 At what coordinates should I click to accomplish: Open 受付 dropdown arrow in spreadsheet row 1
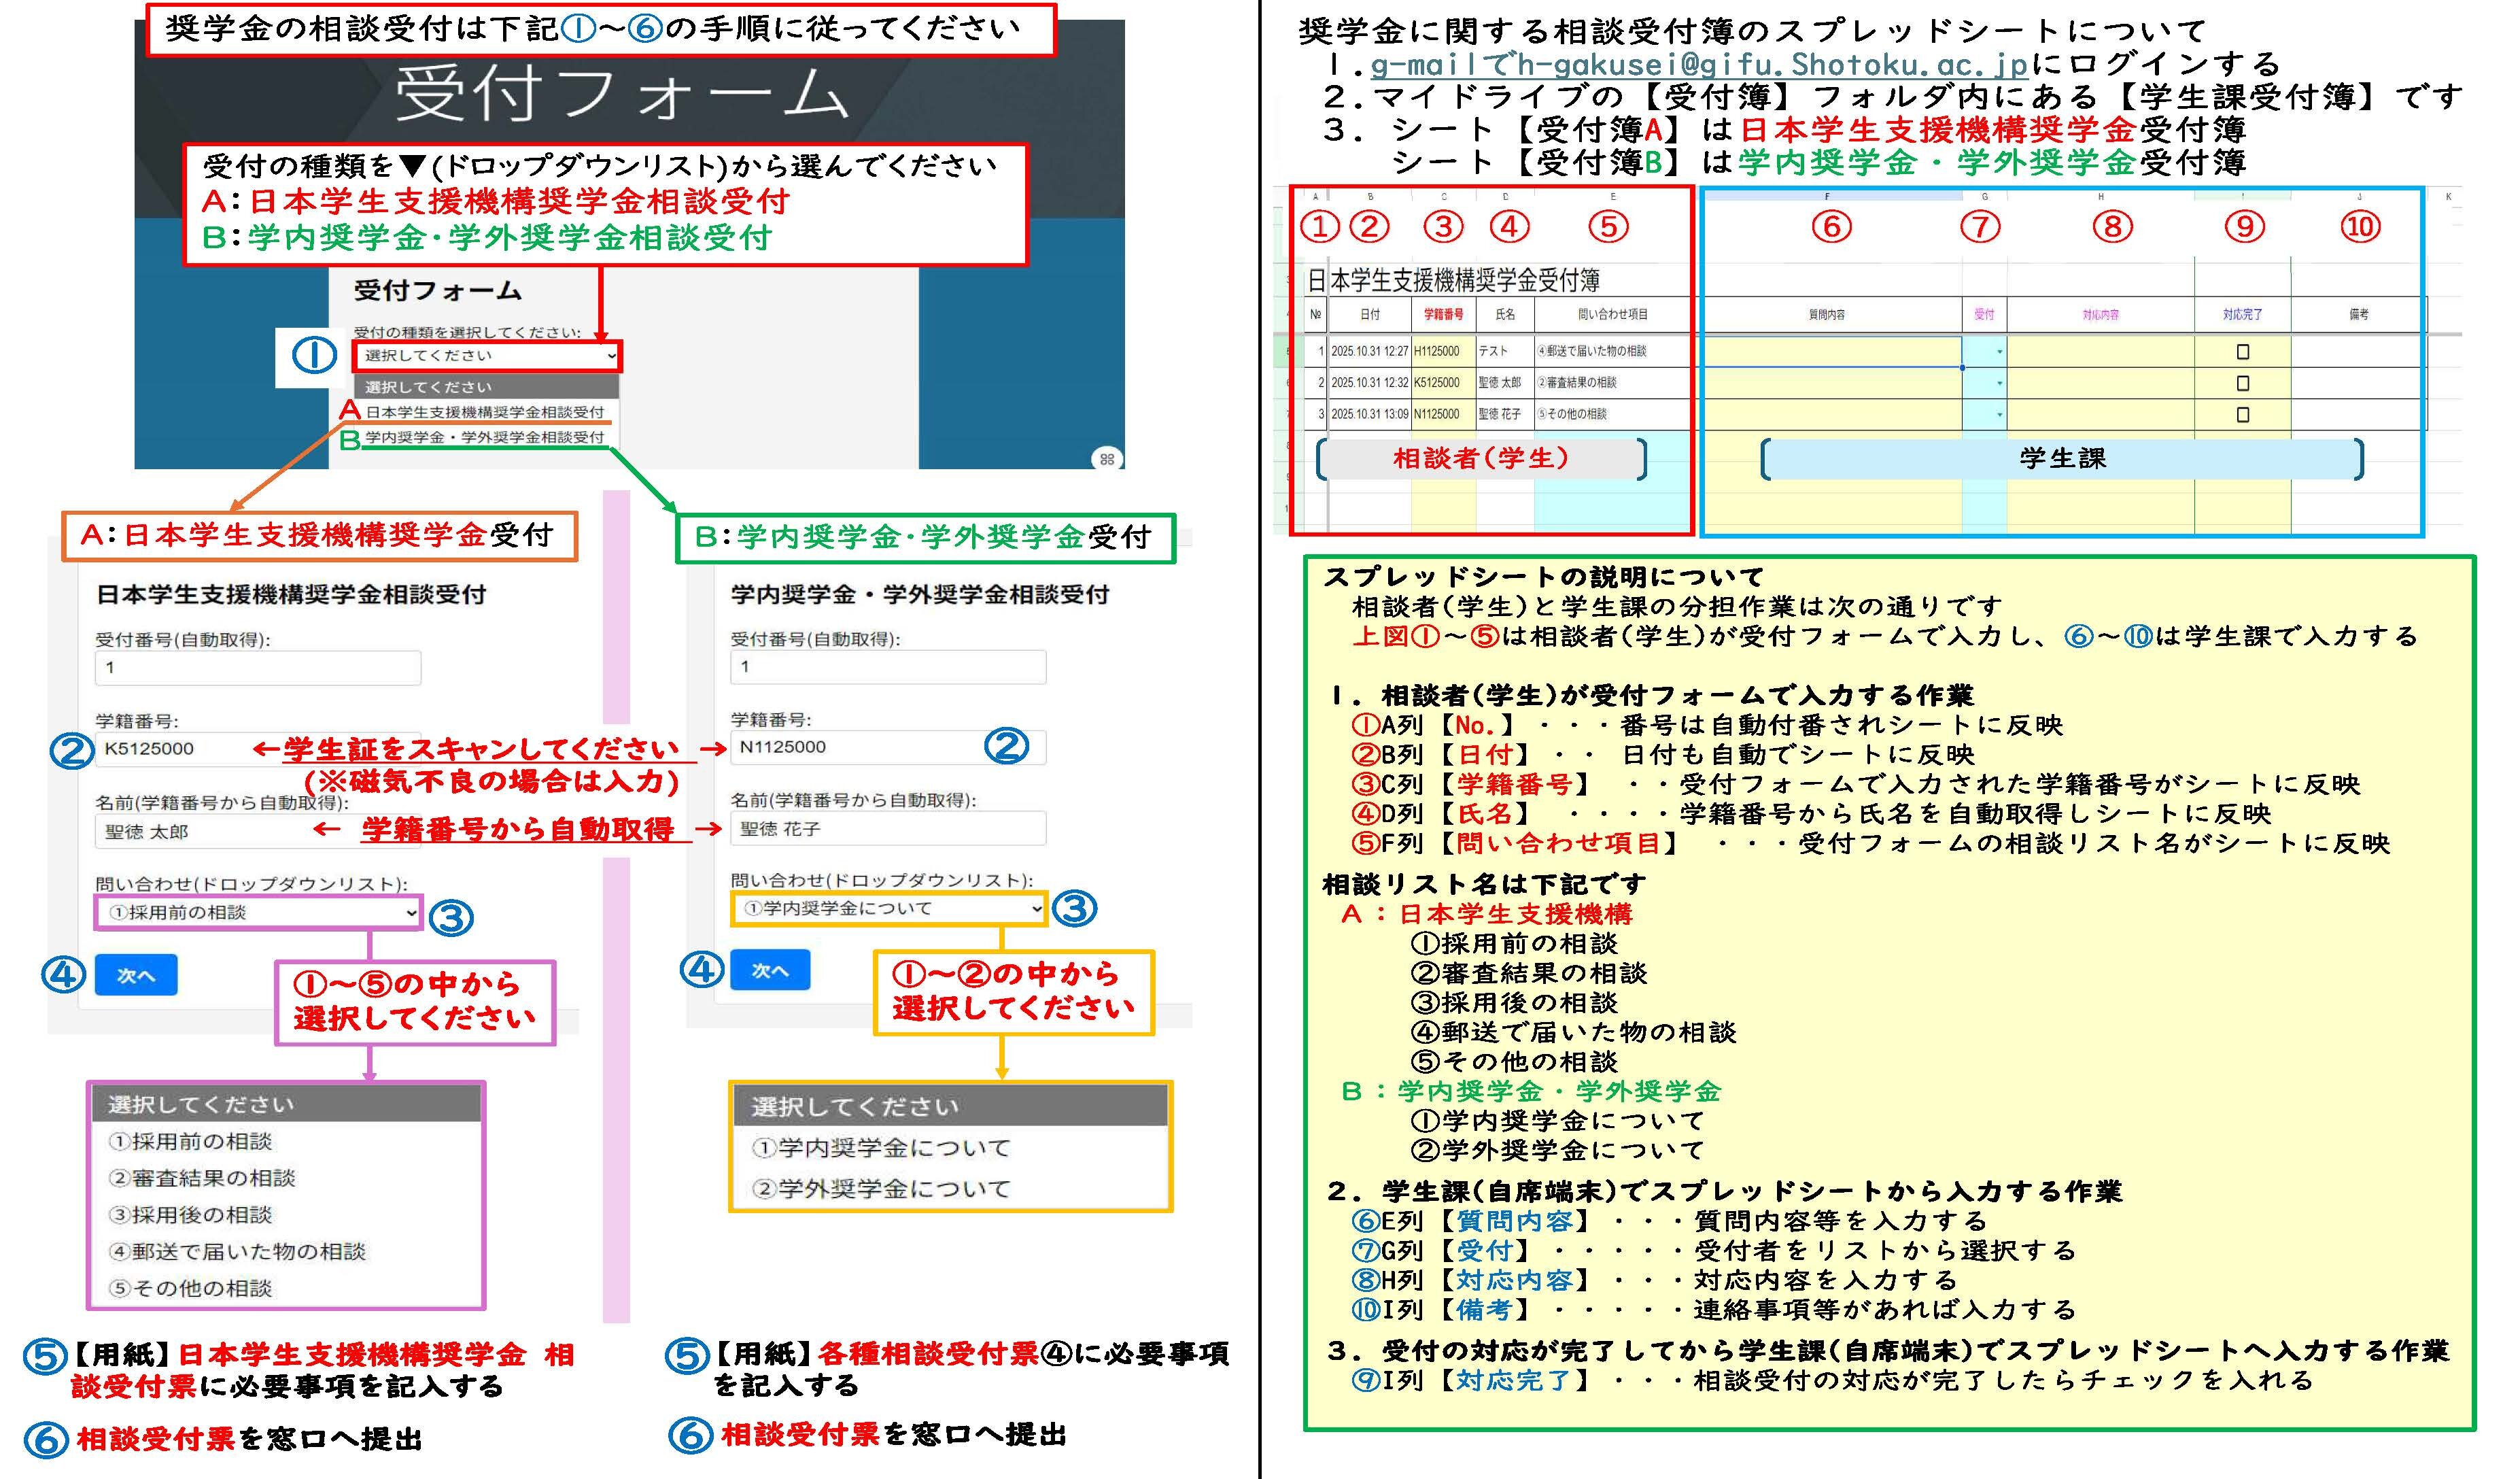[1999, 352]
